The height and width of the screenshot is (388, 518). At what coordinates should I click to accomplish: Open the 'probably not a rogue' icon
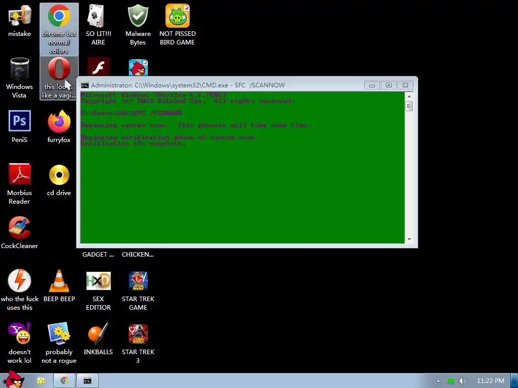click(59, 343)
